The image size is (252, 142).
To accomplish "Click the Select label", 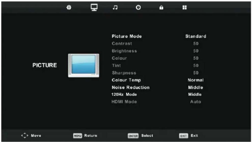I will (x=147, y=136).
